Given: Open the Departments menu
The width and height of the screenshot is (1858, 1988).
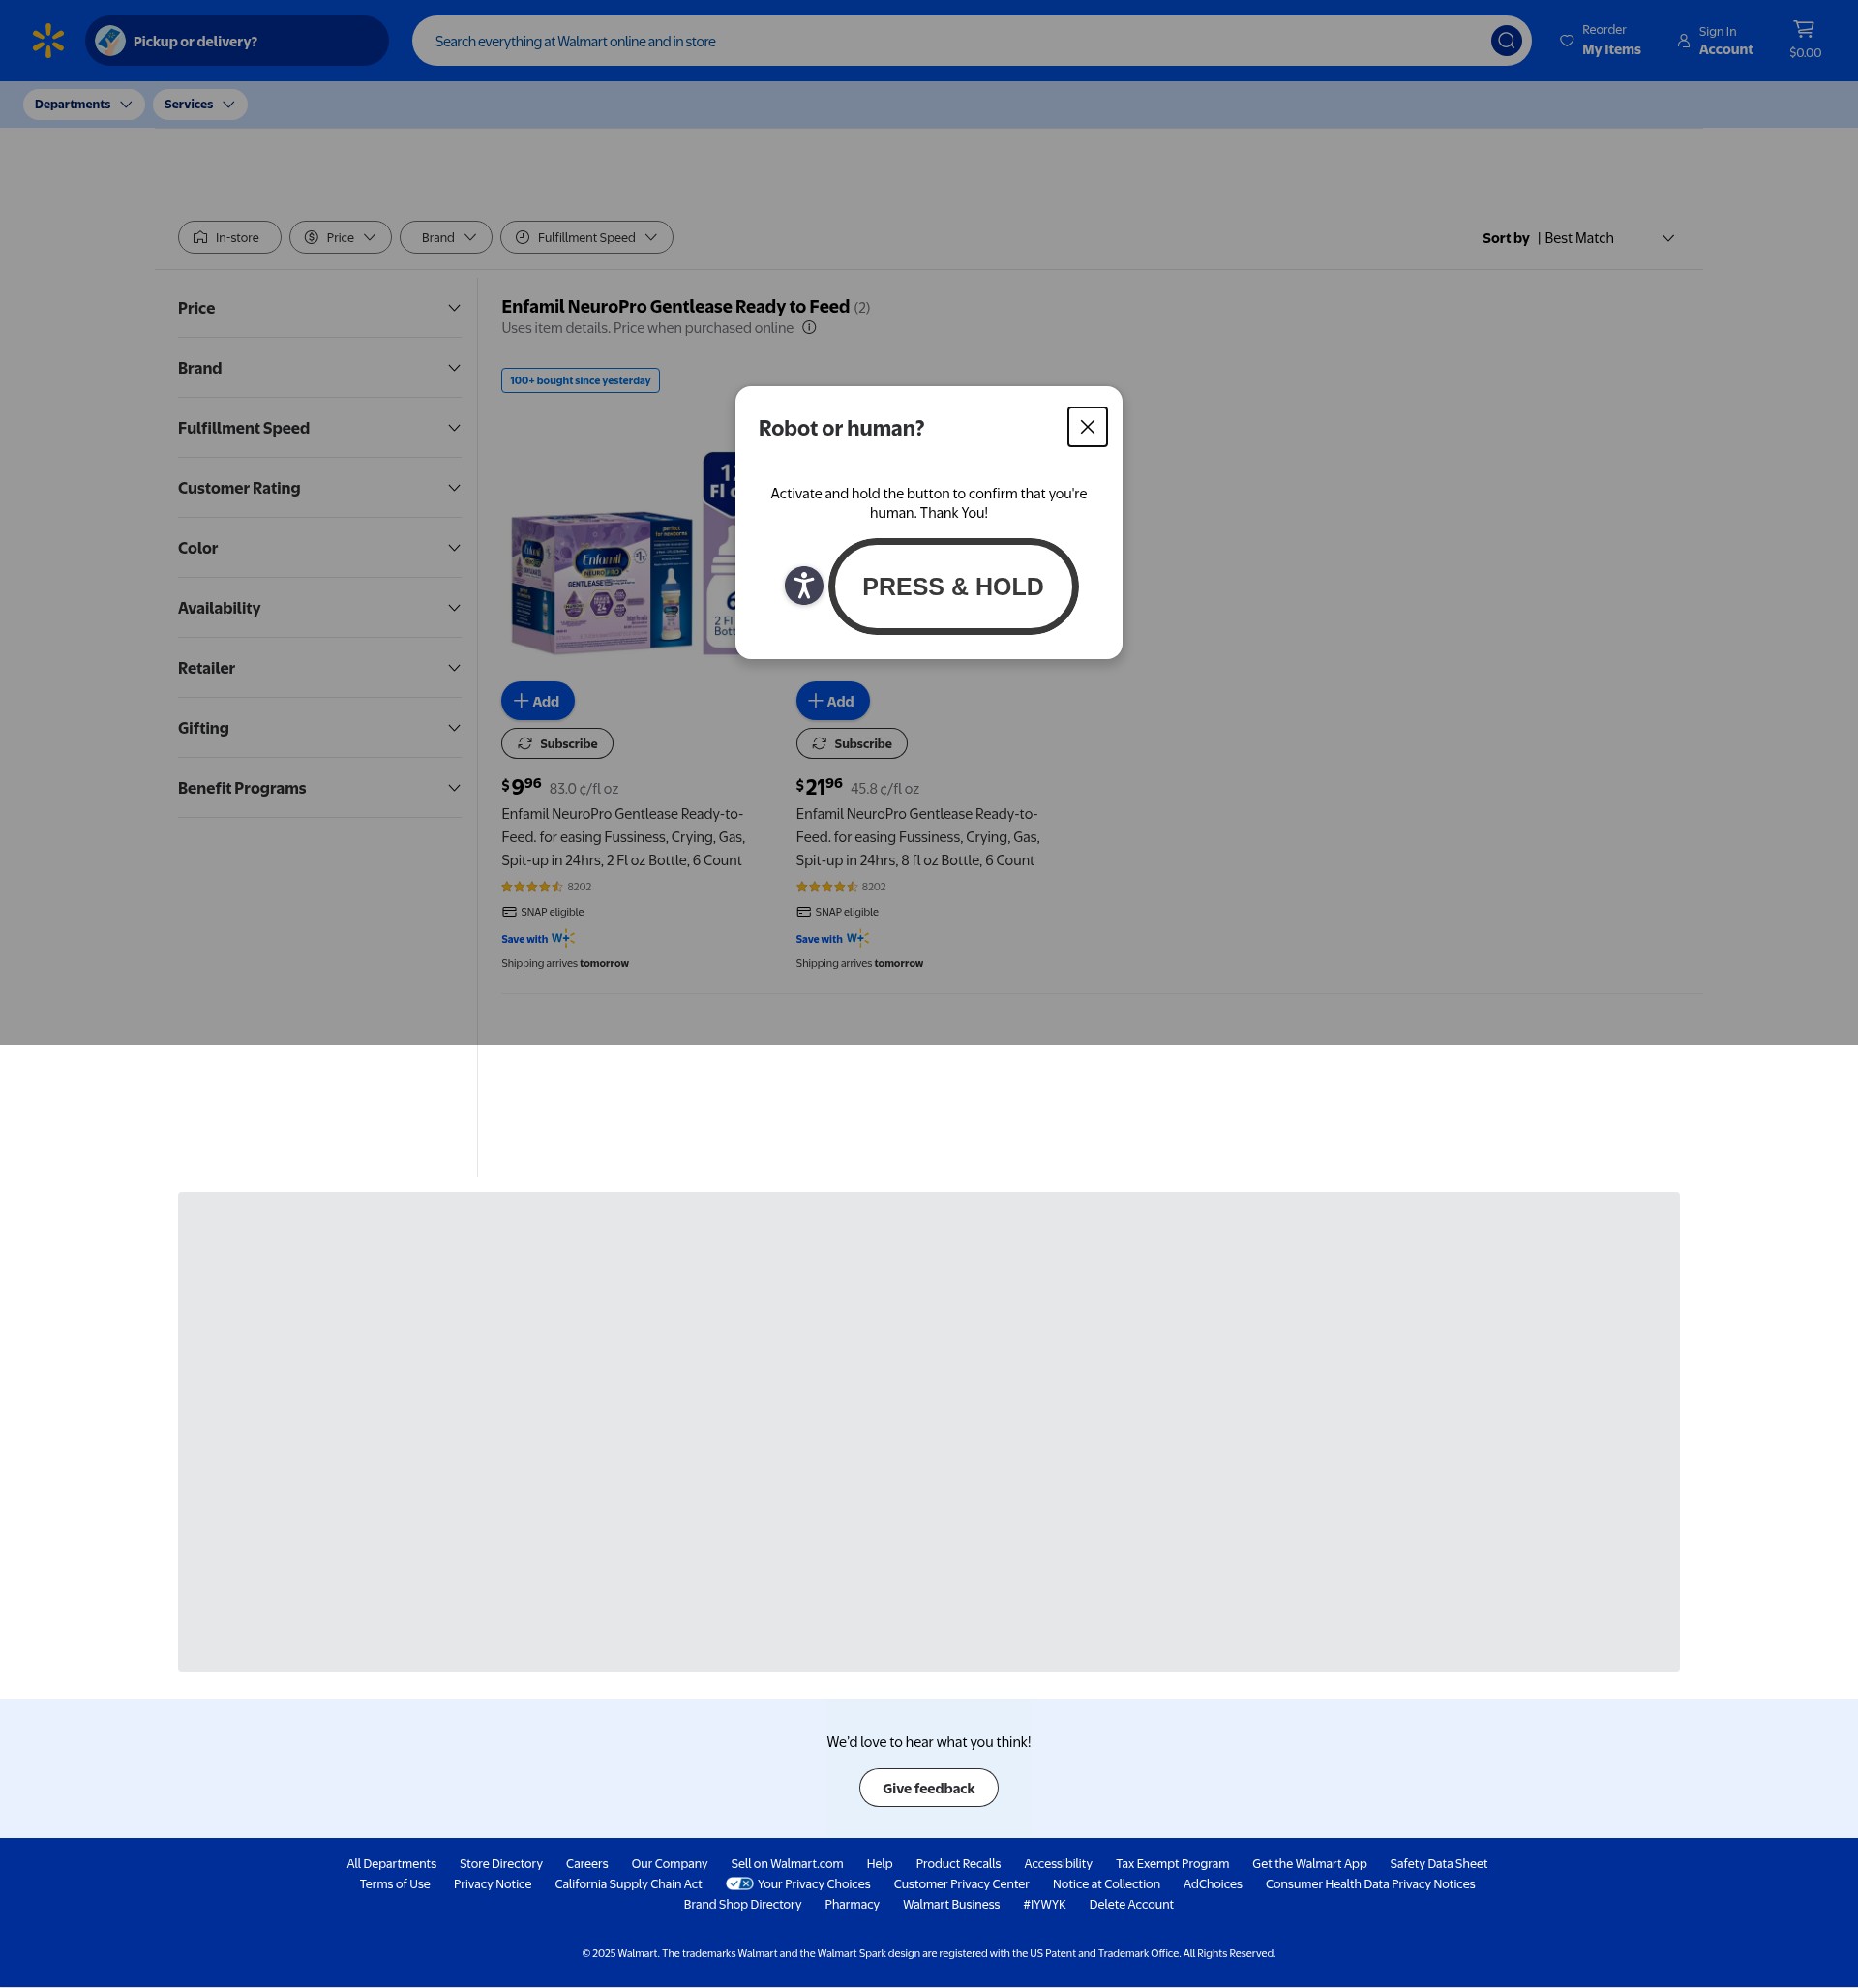Looking at the screenshot, I should 84,104.
